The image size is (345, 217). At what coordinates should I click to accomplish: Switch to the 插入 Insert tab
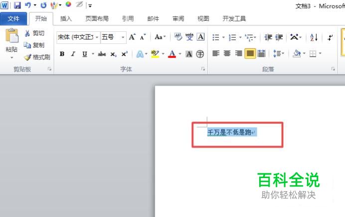click(x=66, y=19)
